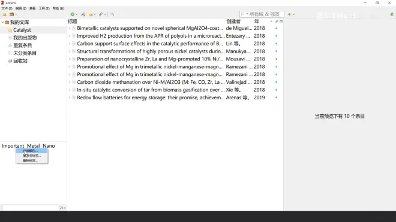
Task: Sort items by the 年 column header
Action: pyautogui.click(x=257, y=22)
